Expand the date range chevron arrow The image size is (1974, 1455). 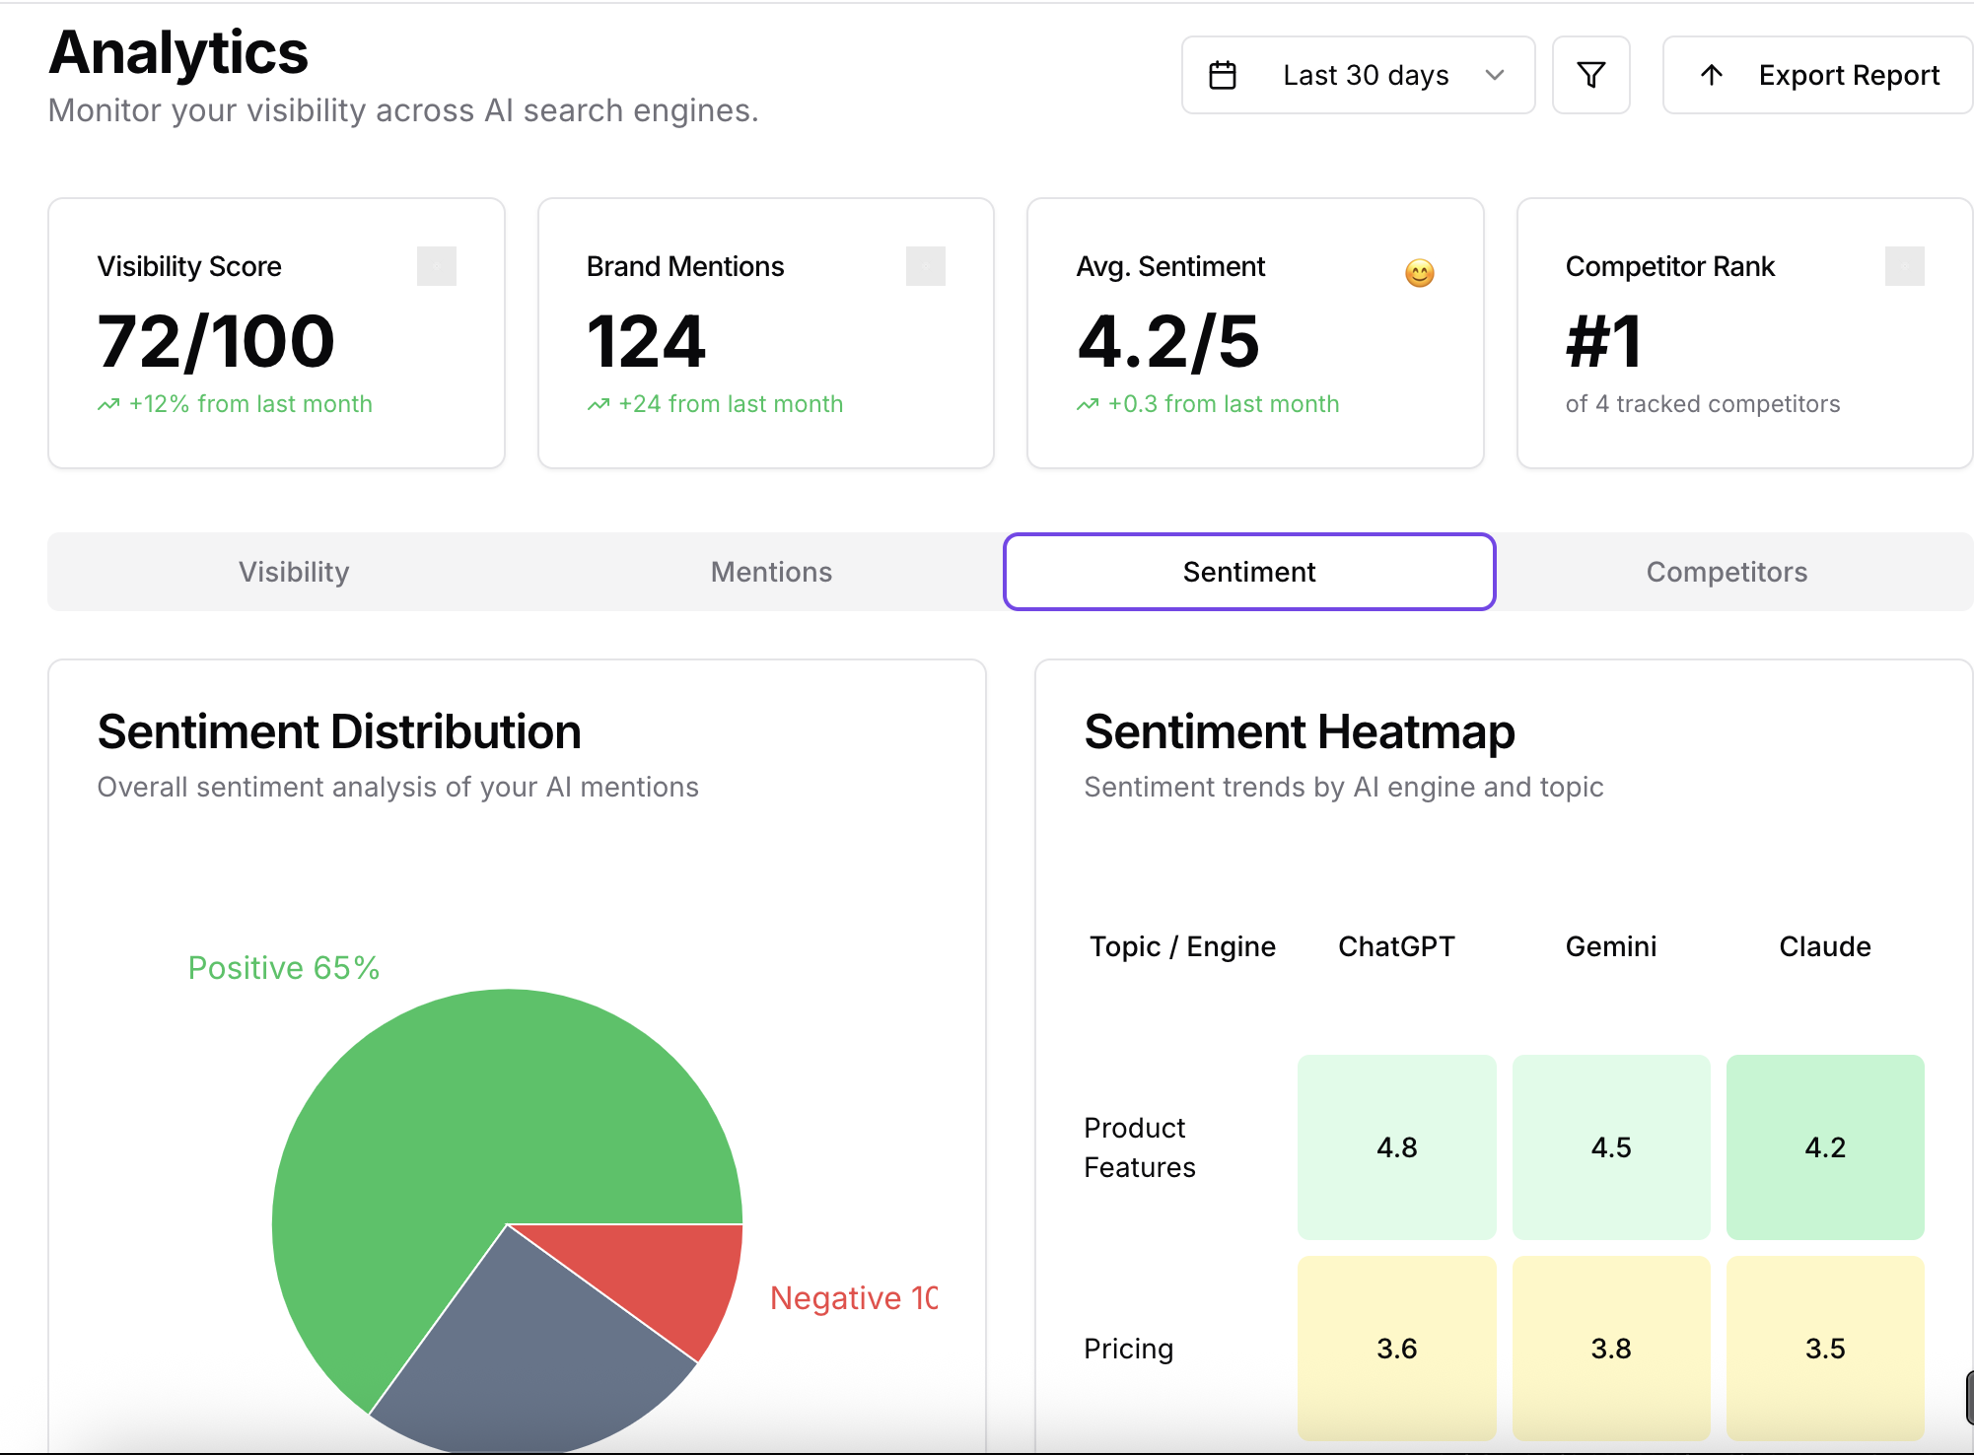(x=1495, y=75)
